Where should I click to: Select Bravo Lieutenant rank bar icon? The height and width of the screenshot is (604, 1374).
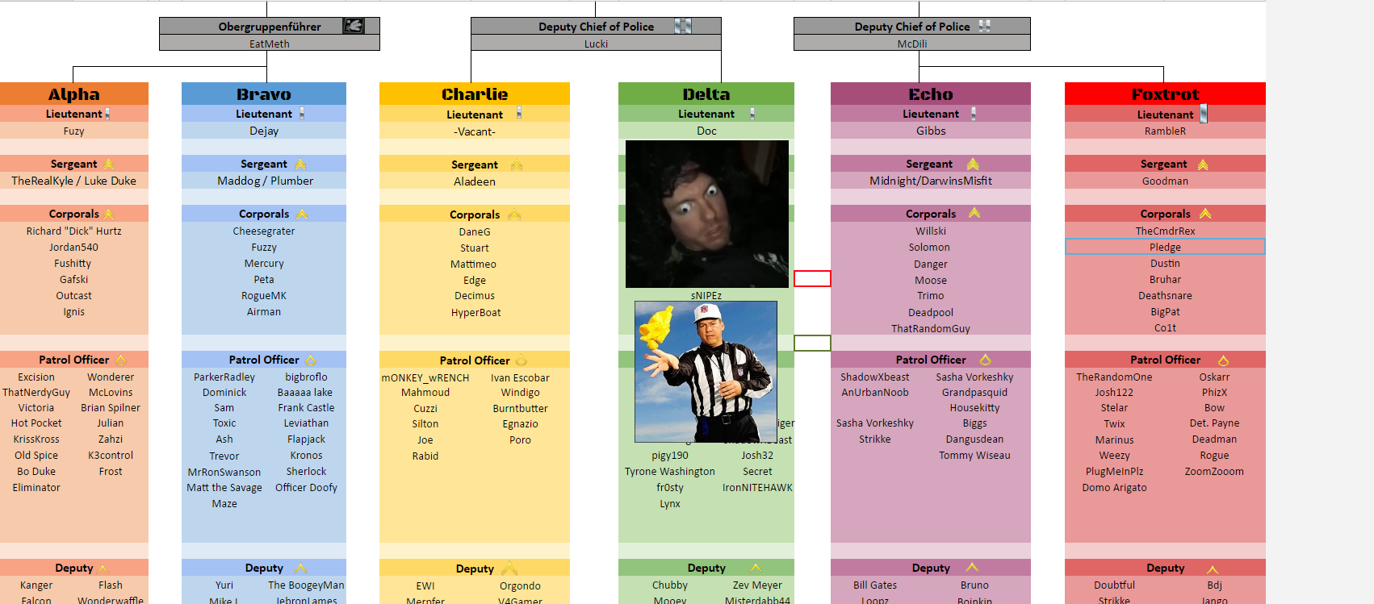coord(302,114)
